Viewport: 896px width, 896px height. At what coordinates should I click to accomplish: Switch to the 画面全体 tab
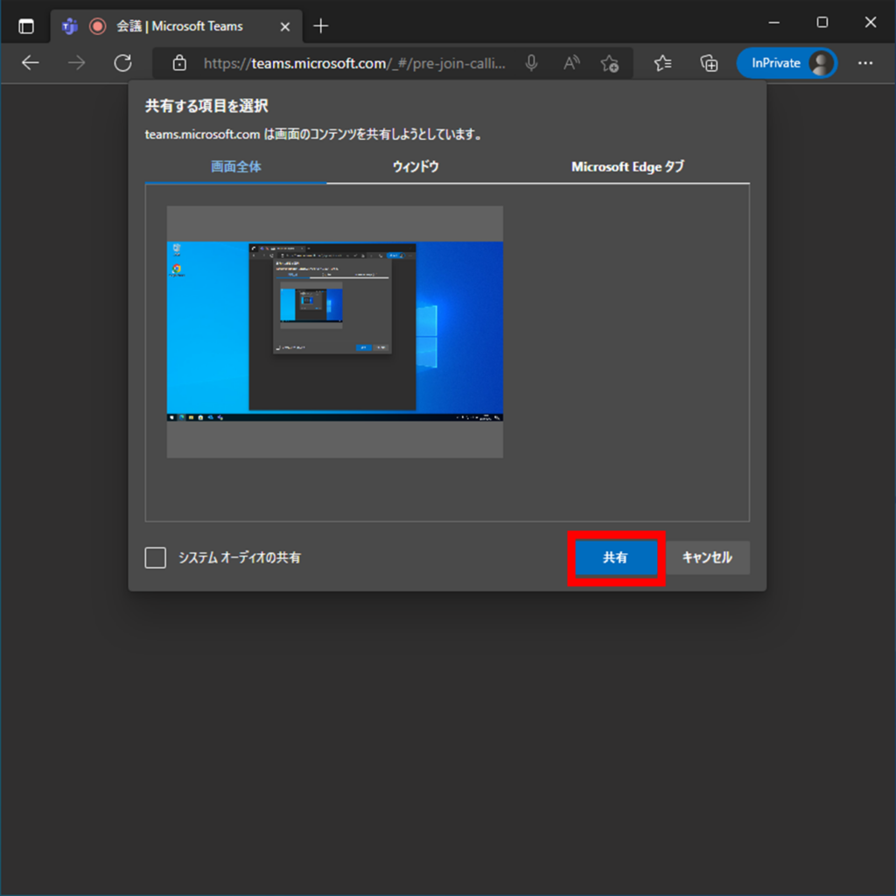tap(236, 166)
